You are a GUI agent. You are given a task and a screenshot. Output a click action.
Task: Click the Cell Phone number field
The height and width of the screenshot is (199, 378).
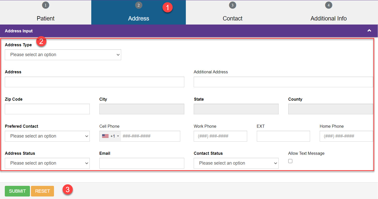tap(150, 136)
